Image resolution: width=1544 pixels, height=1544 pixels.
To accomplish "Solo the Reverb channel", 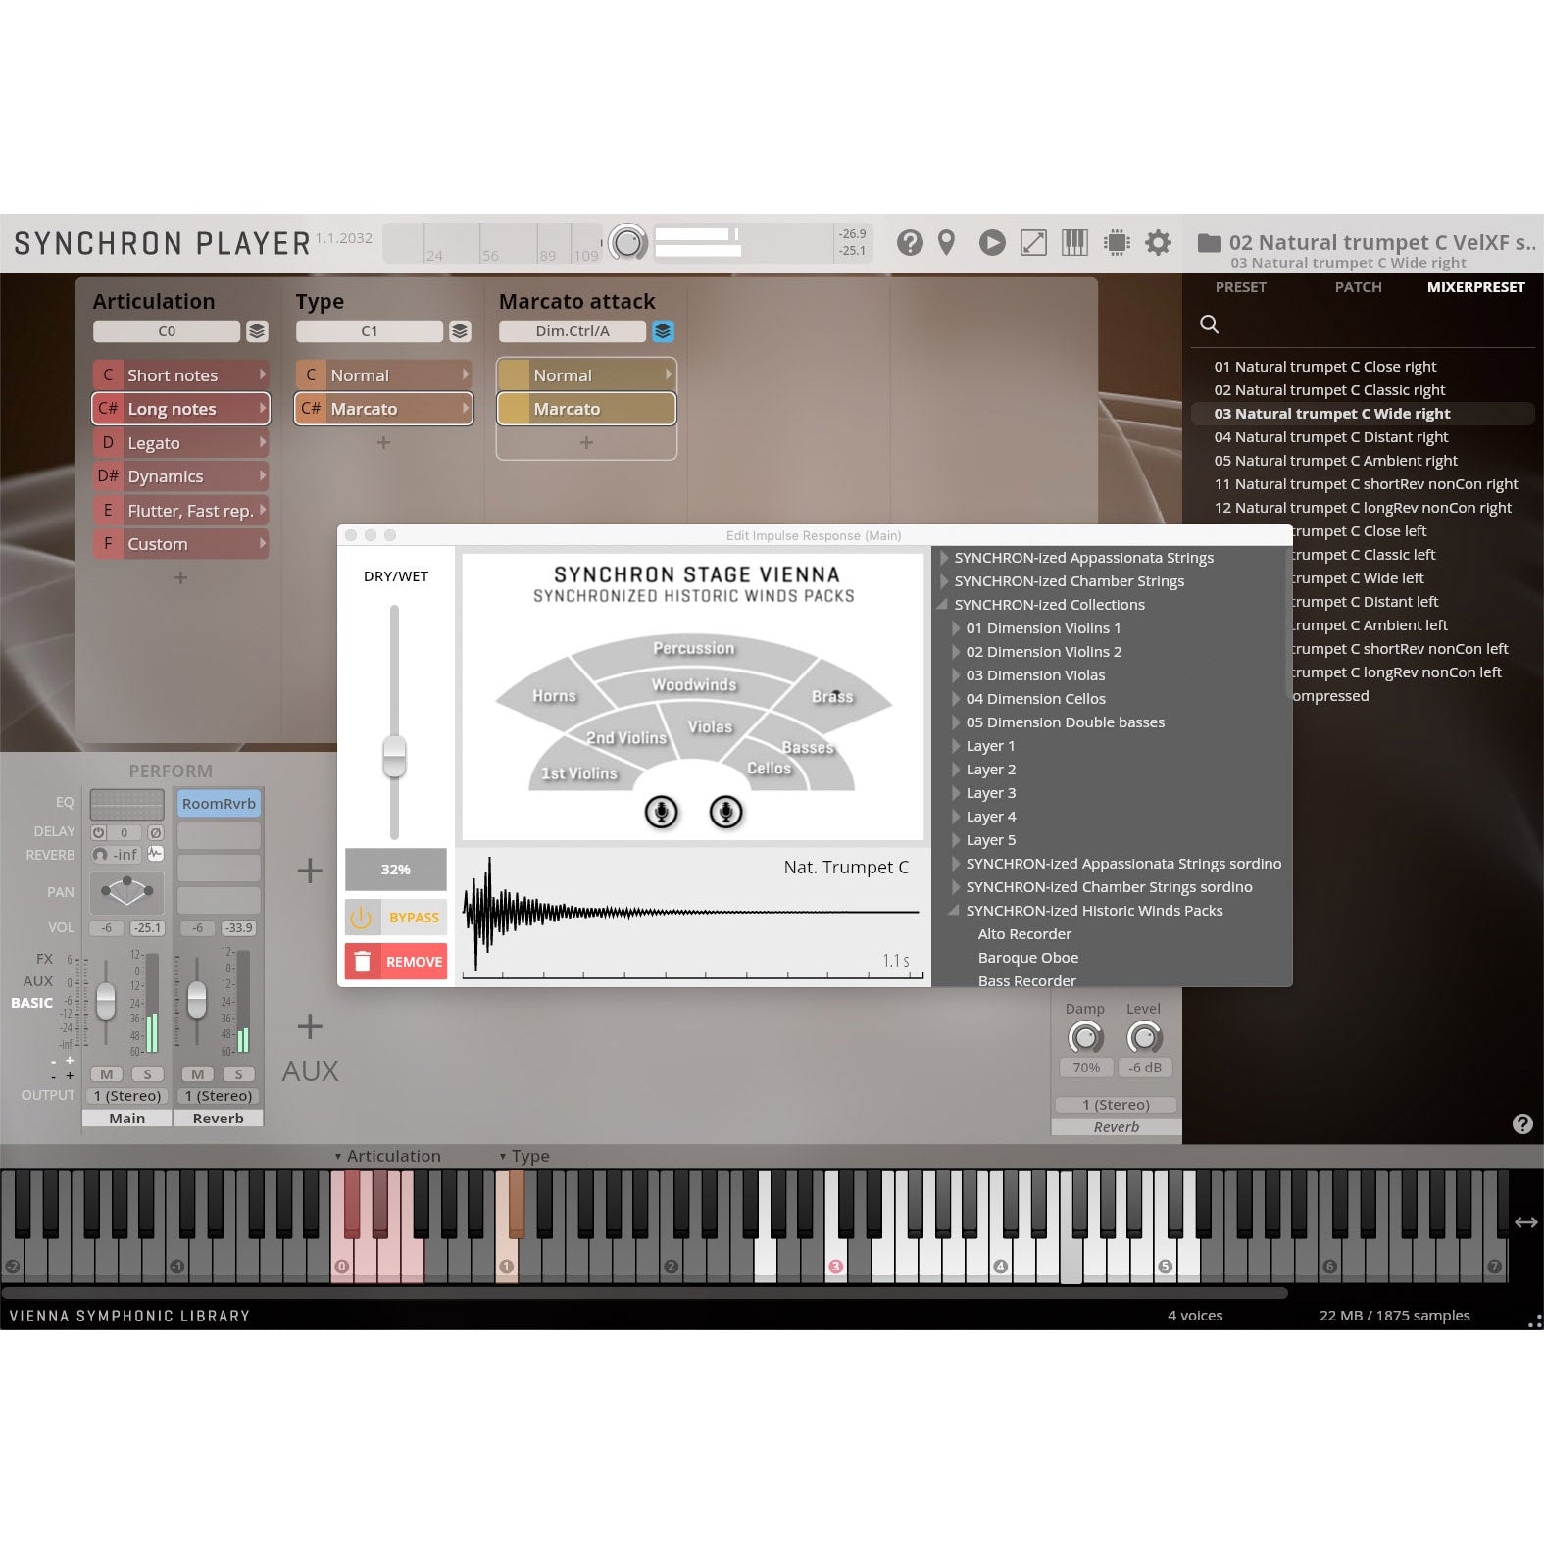I will (238, 1073).
